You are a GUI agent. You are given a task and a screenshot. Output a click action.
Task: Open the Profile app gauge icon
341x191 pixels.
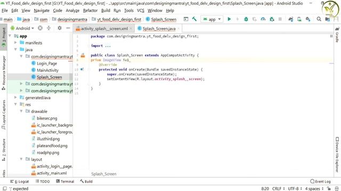tap(263, 19)
